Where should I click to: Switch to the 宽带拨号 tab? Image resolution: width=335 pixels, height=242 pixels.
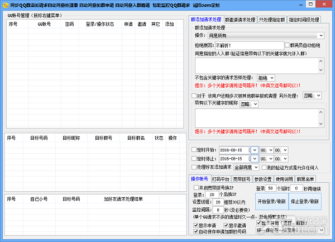click(x=242, y=179)
